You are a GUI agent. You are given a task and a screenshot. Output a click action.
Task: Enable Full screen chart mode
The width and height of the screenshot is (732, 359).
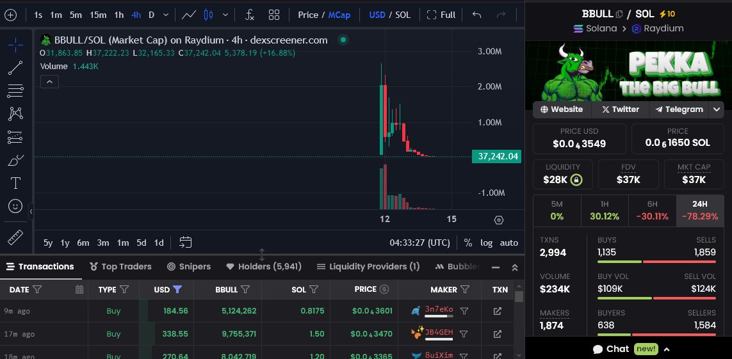(x=441, y=15)
